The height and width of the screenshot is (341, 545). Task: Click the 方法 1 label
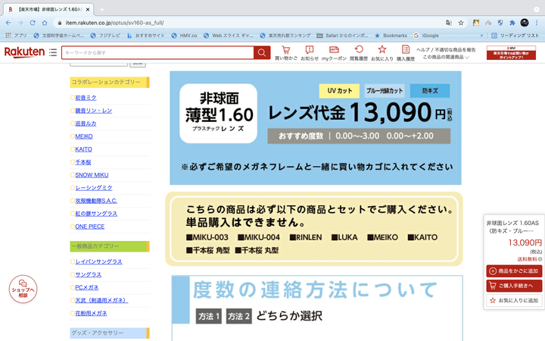tap(209, 316)
